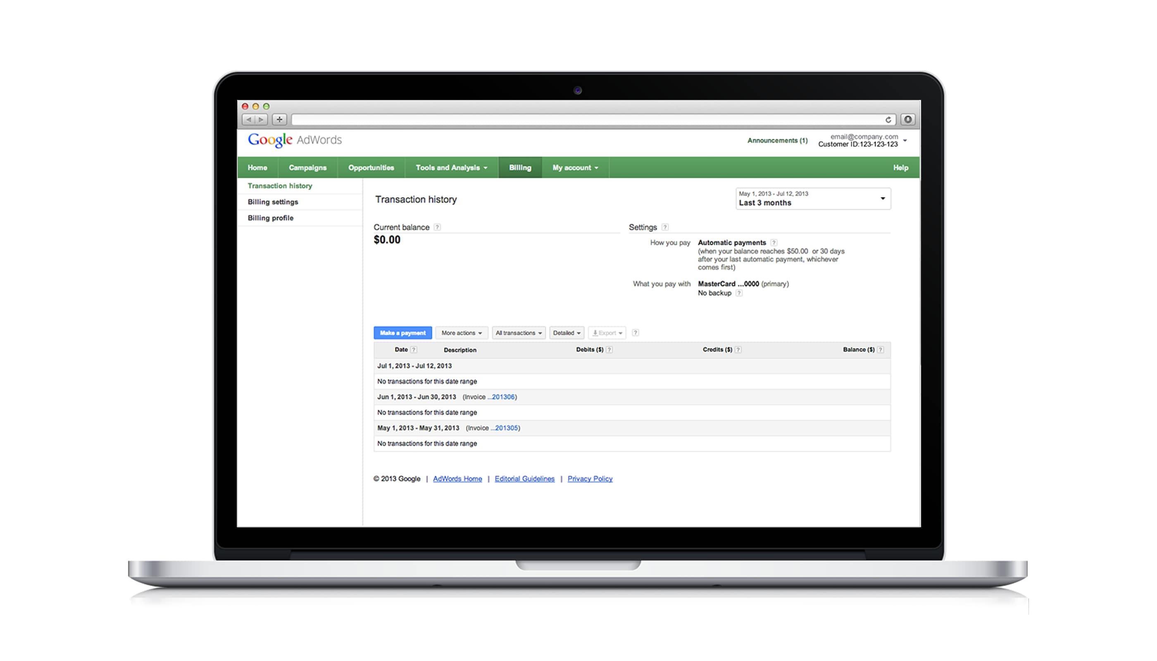
Task: Click the browser back arrow button
Action: click(249, 120)
